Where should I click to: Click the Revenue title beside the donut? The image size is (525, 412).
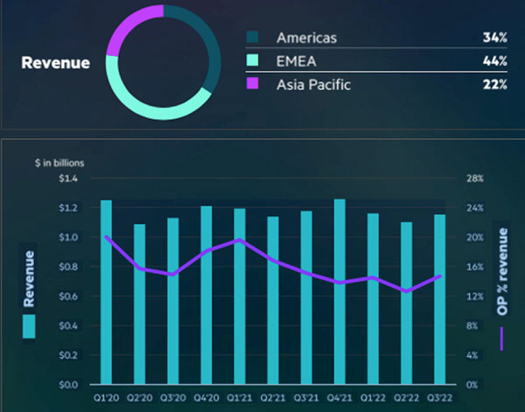pos(55,63)
